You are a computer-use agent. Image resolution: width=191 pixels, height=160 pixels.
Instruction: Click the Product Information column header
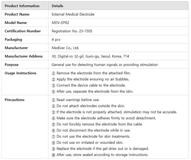(x=22, y=6)
